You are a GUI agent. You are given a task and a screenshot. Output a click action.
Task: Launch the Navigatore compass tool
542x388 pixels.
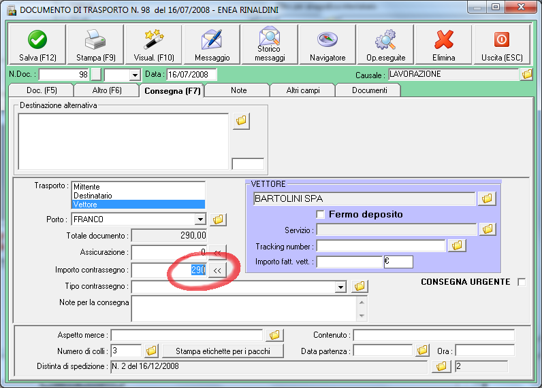(x=328, y=44)
